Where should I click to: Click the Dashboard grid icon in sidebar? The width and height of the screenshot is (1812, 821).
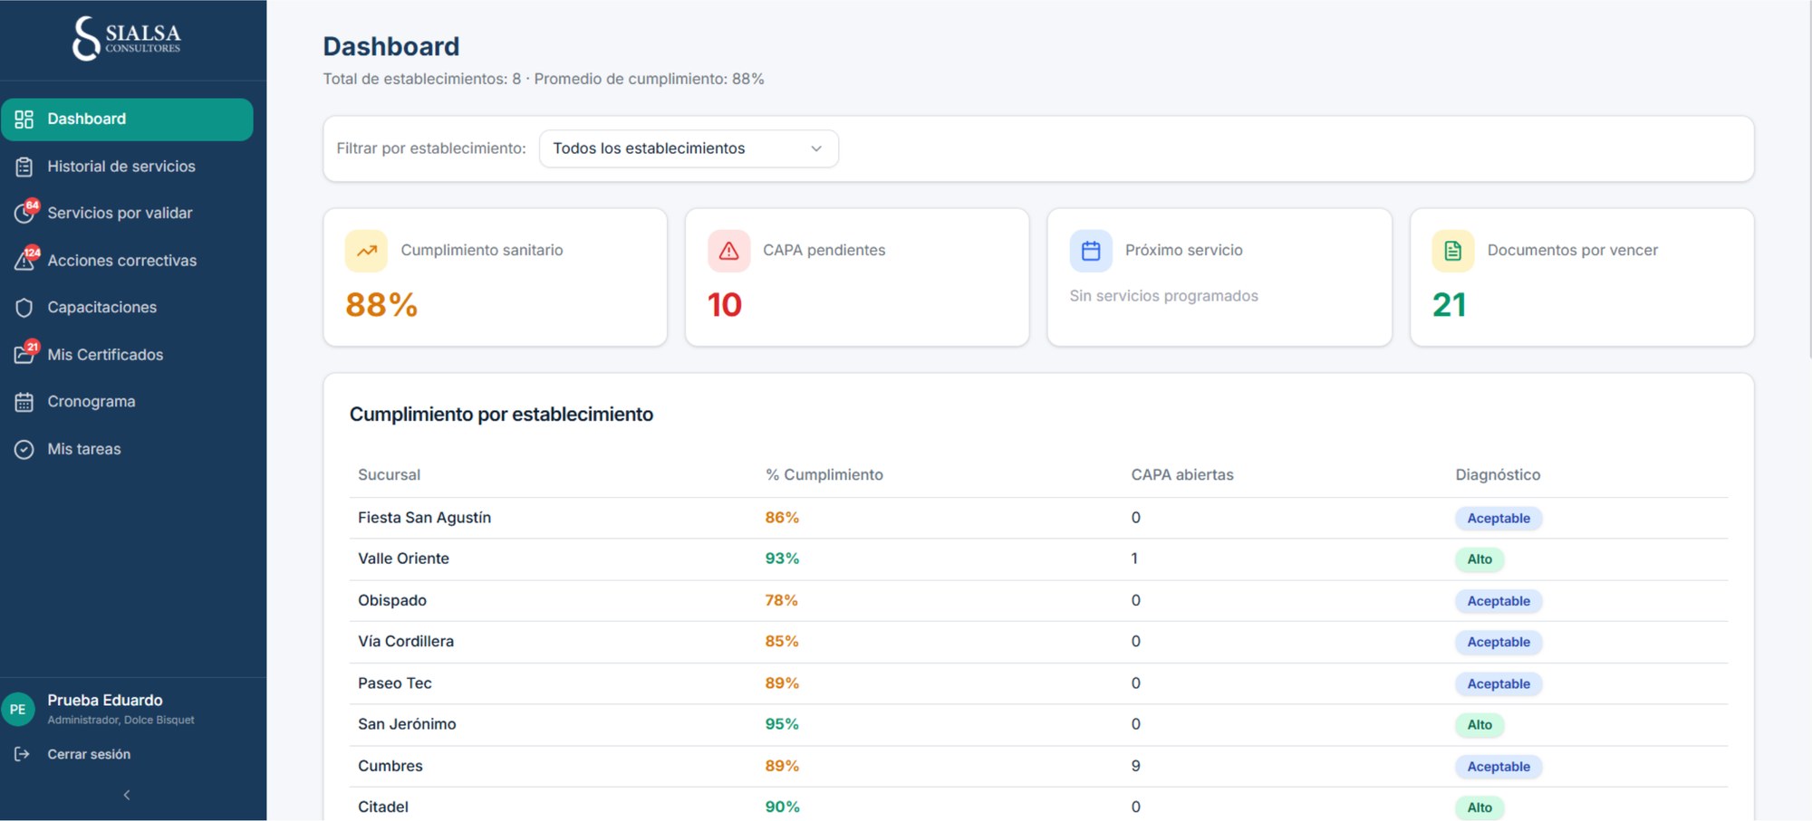pyautogui.click(x=24, y=119)
